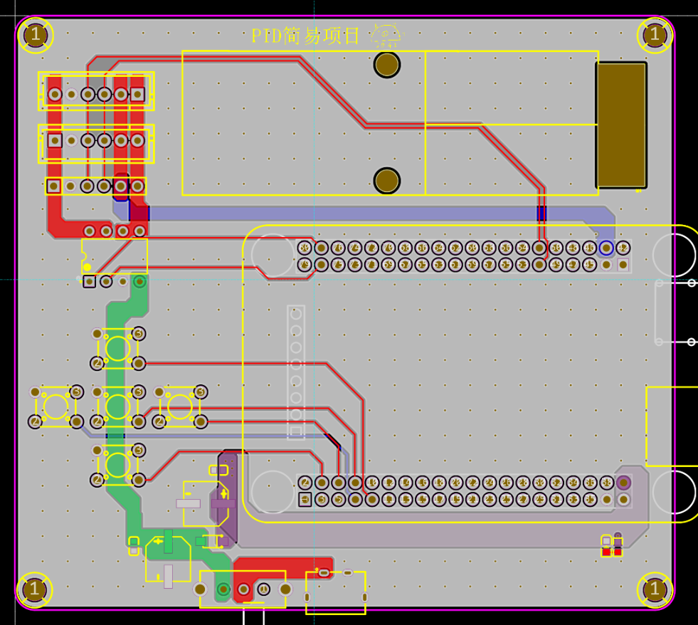The image size is (698, 625).
Task: Select the "PID简易项目" silkscreen title text
Action: click(305, 36)
